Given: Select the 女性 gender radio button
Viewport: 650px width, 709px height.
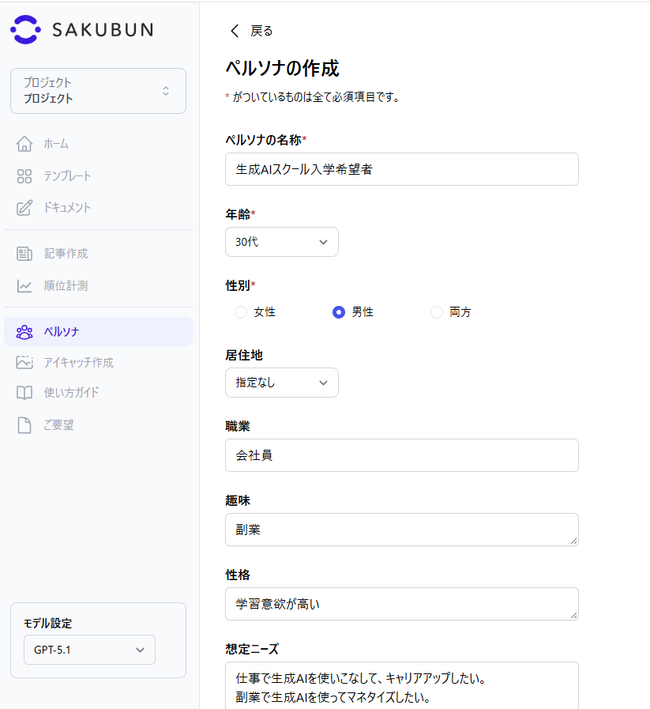Looking at the screenshot, I should [241, 312].
